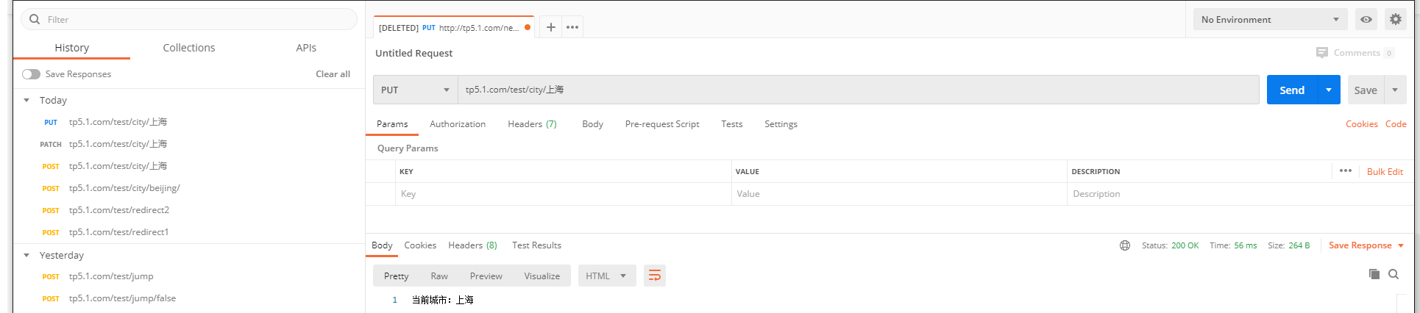
Task: Open the Code snippet link
Action: point(1396,124)
